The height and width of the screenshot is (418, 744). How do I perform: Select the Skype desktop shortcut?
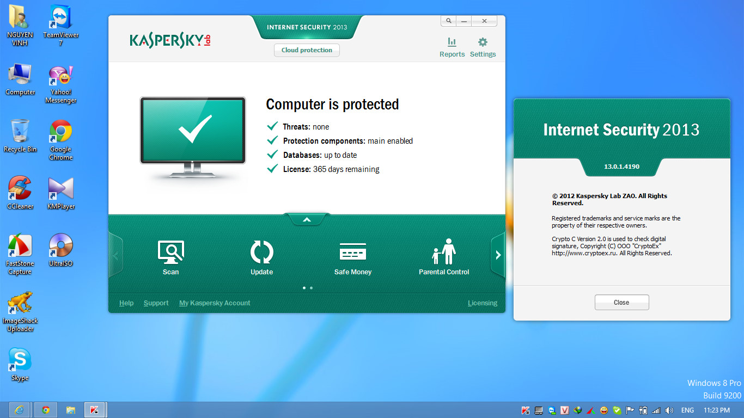pos(20,364)
